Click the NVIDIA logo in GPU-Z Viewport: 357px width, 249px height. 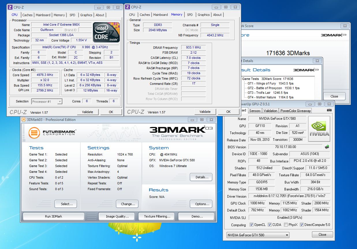[x=319, y=129]
